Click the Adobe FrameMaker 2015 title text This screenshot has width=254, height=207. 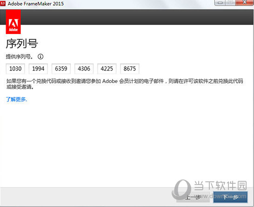[x=36, y=4]
